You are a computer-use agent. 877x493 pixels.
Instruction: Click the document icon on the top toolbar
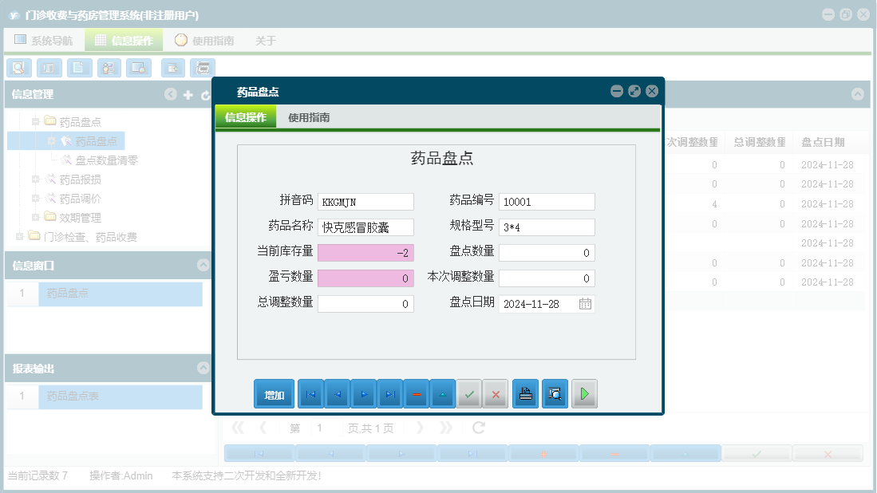(79, 68)
